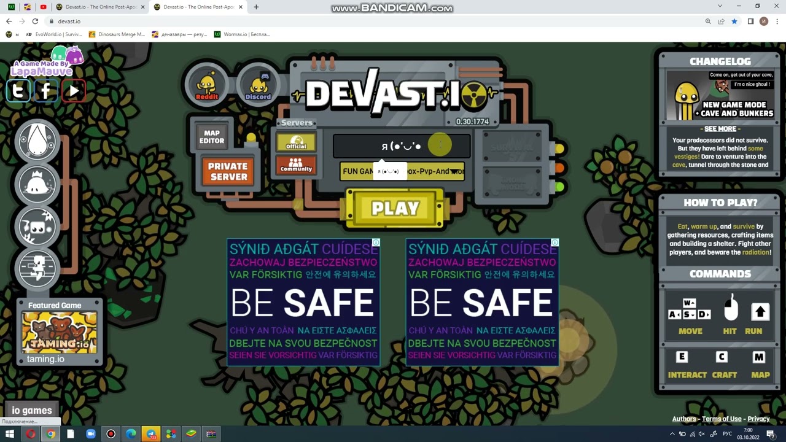
Task: Open Telegram from the taskbar
Action: [x=151, y=434]
